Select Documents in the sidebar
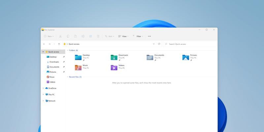Screen dimensions: 264x132 [54, 67]
